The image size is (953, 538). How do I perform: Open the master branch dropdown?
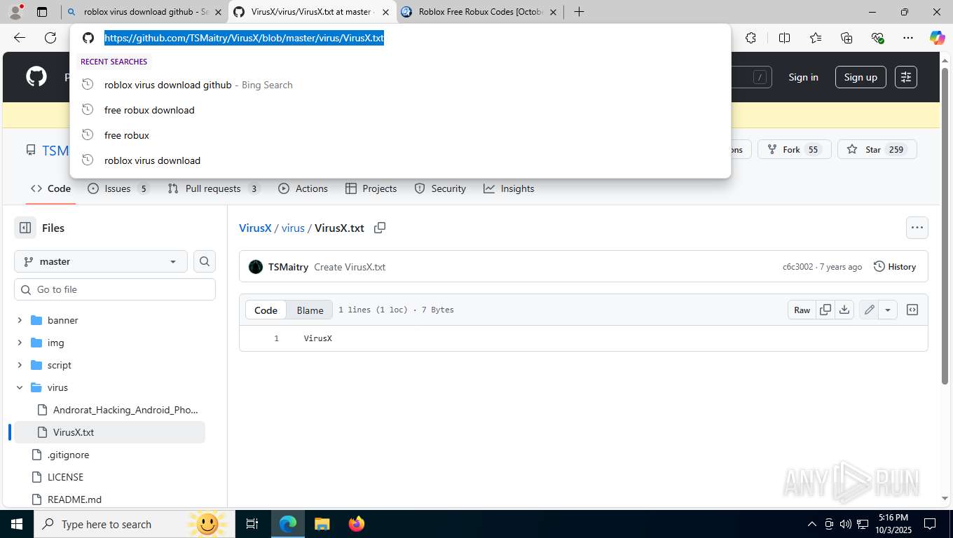click(101, 261)
